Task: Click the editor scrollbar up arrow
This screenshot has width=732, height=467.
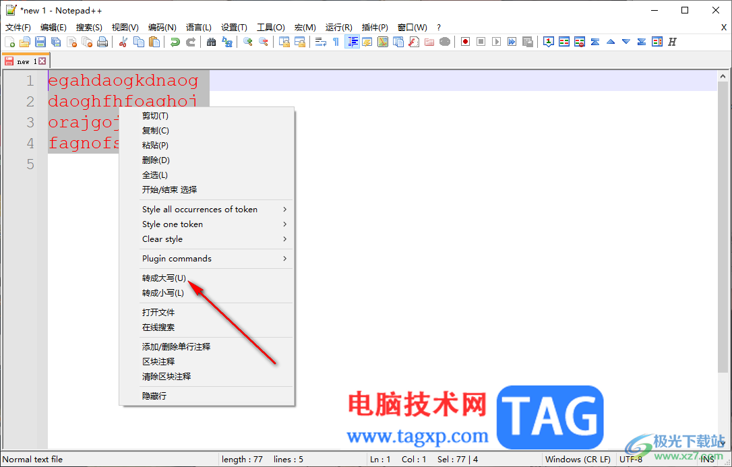Action: pyautogui.click(x=723, y=76)
